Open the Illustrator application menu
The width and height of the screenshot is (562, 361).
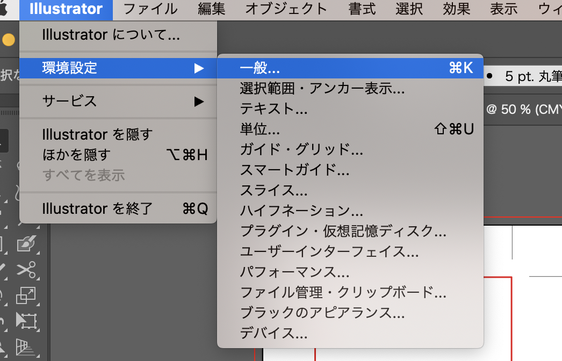pos(66,9)
